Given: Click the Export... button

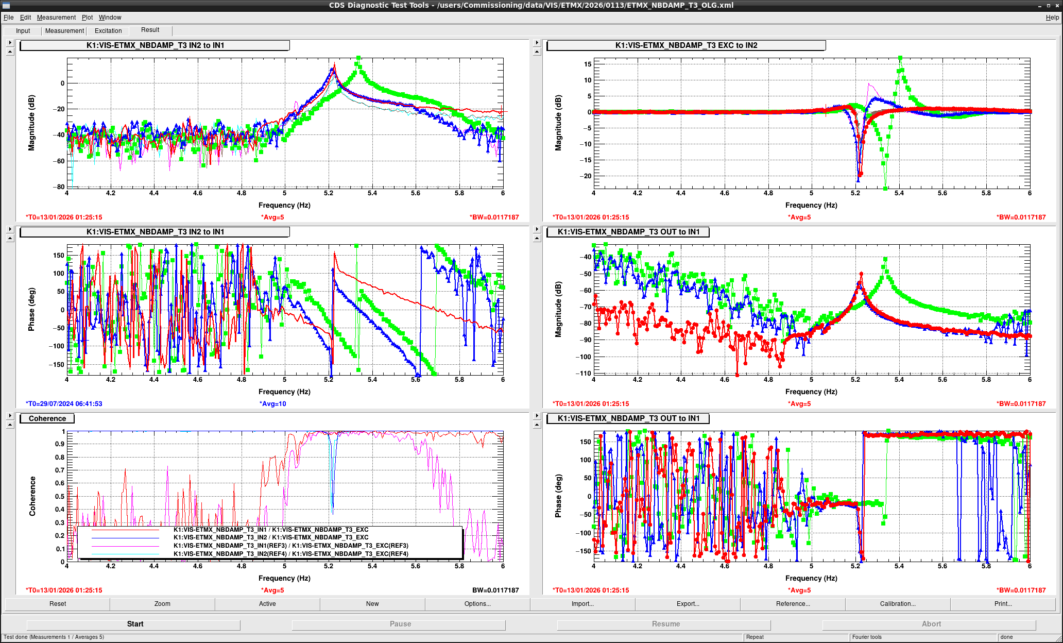Looking at the screenshot, I should tap(688, 604).
